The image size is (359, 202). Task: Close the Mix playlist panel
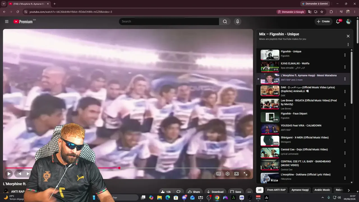click(x=348, y=36)
